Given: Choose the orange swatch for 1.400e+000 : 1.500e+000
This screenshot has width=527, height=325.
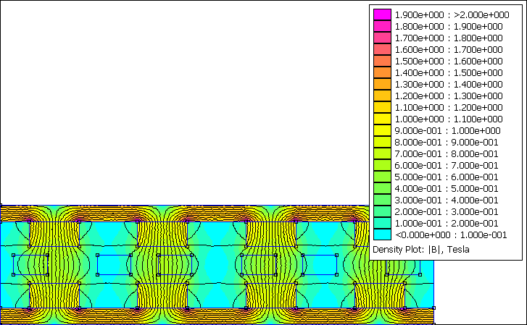Looking at the screenshot, I should (382, 72).
